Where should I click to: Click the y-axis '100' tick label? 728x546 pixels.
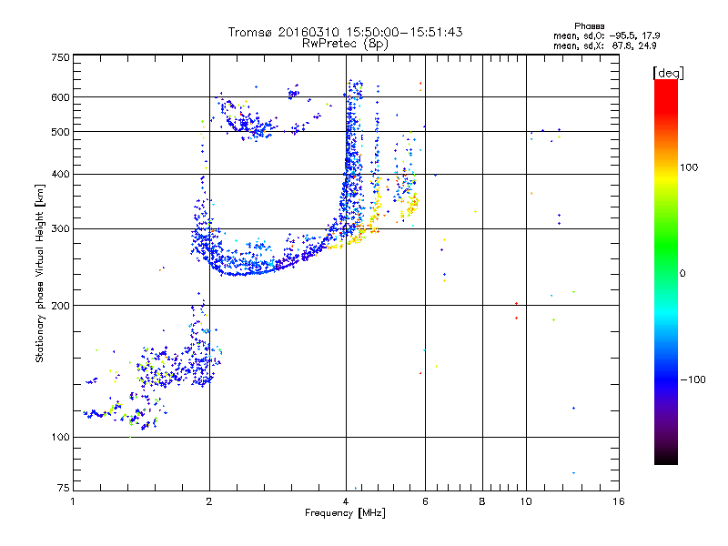pyautogui.click(x=60, y=437)
